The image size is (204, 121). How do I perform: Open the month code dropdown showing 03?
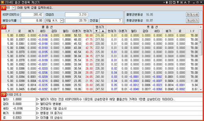click(13, 8)
